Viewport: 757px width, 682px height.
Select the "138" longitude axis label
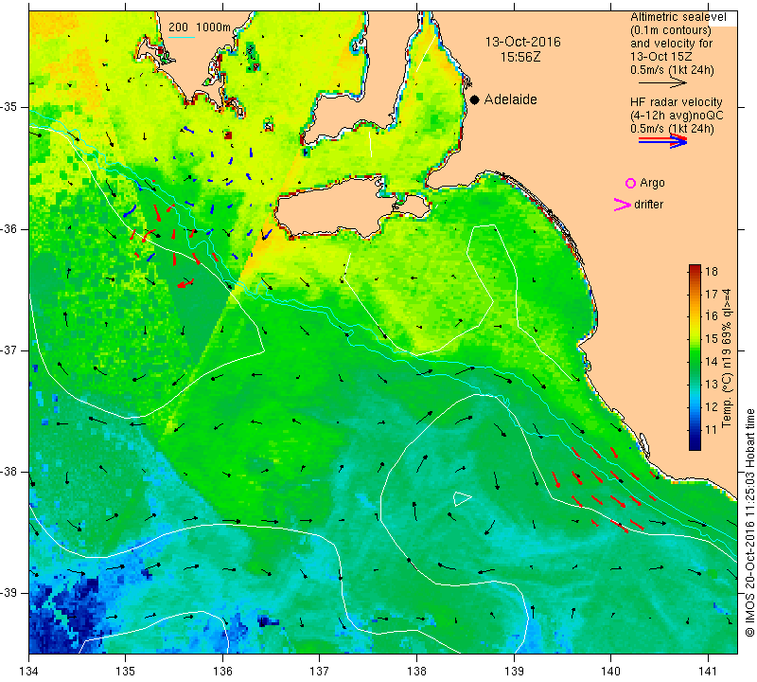[416, 672]
